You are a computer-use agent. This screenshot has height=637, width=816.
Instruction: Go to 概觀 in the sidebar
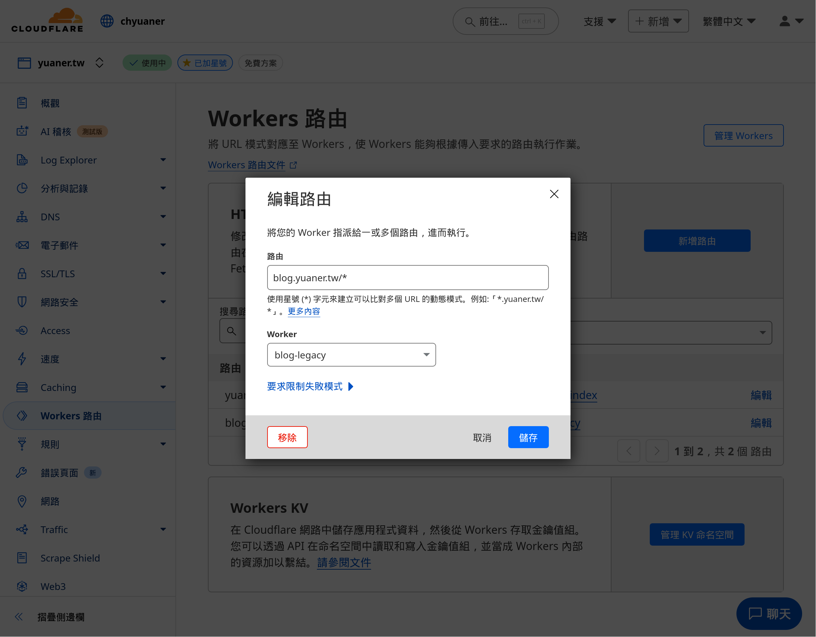(x=50, y=103)
